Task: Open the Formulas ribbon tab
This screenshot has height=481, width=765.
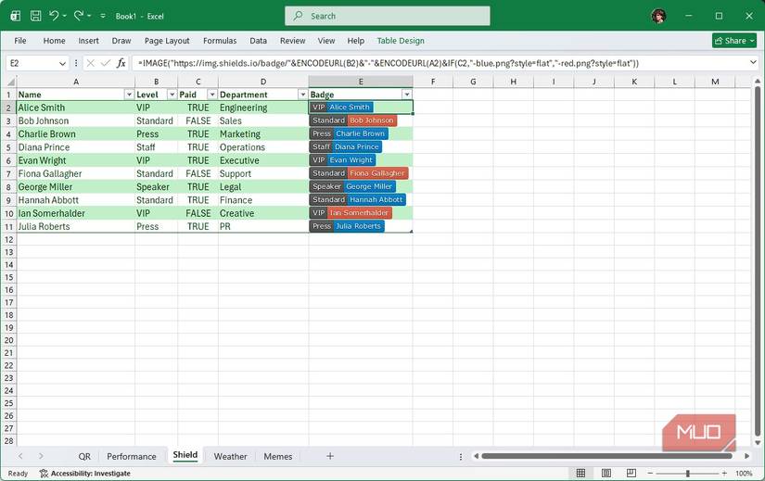Action: tap(220, 41)
